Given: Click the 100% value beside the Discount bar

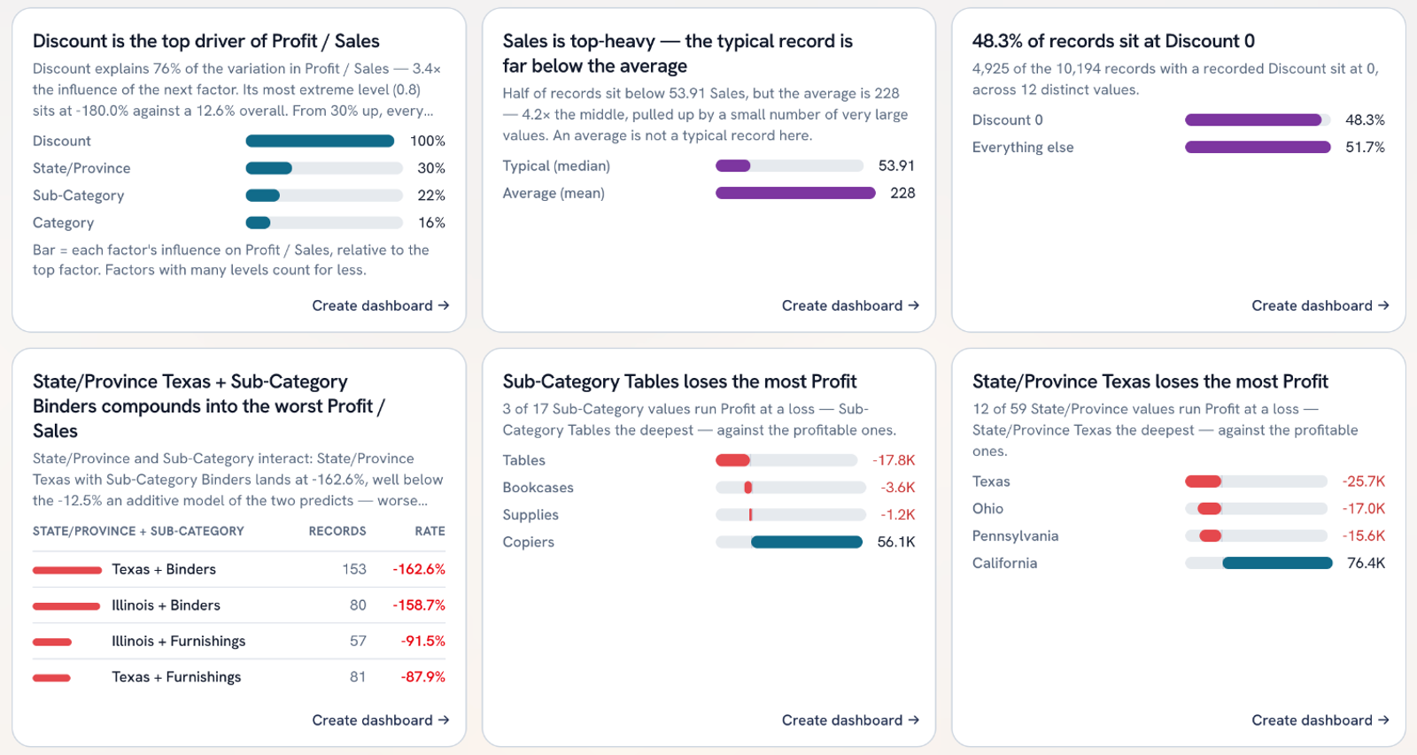Looking at the screenshot, I should (428, 141).
